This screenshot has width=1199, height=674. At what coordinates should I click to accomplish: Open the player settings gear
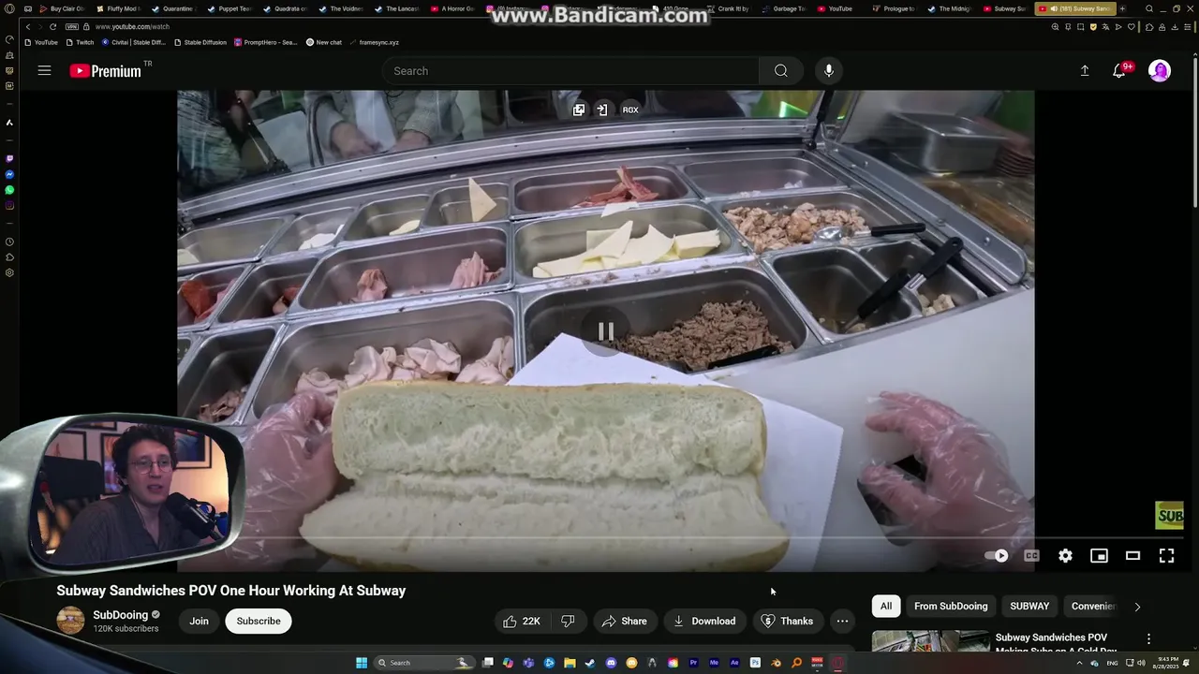[1065, 556]
